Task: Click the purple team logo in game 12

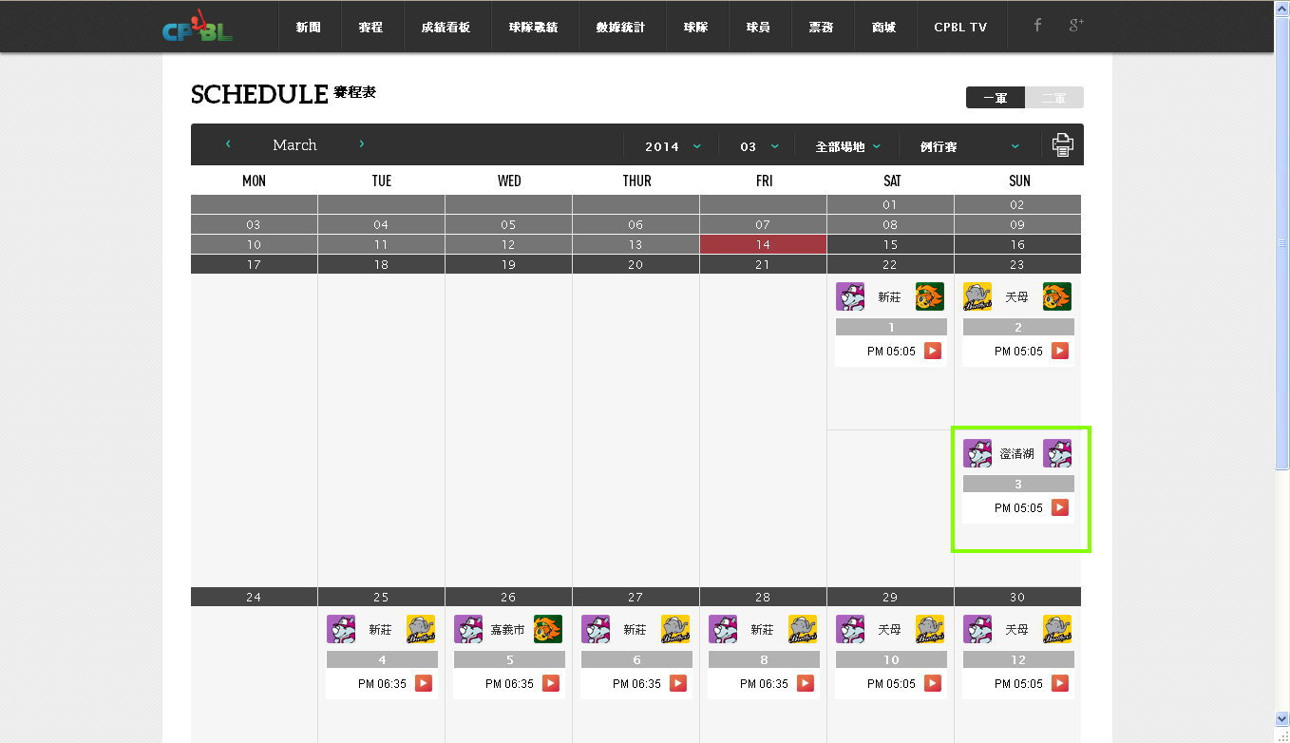Action: pyautogui.click(x=977, y=629)
